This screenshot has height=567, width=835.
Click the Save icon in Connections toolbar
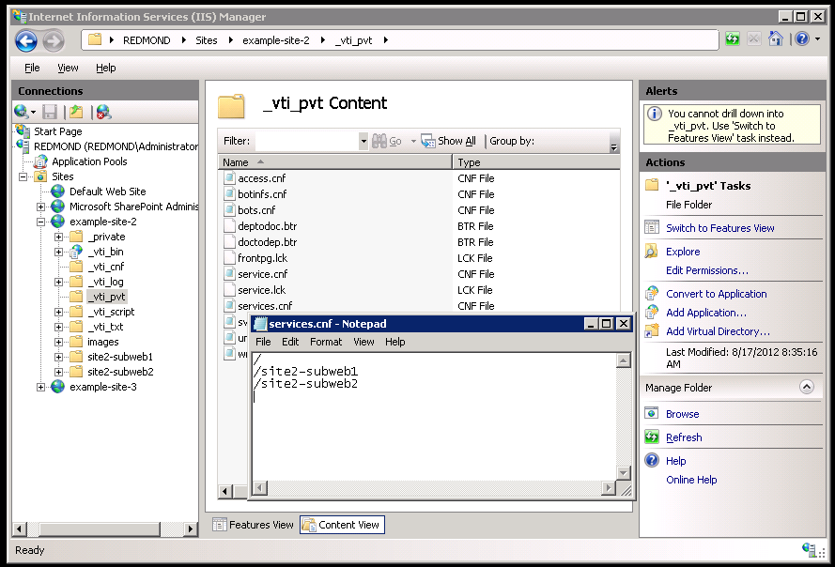pyautogui.click(x=50, y=112)
